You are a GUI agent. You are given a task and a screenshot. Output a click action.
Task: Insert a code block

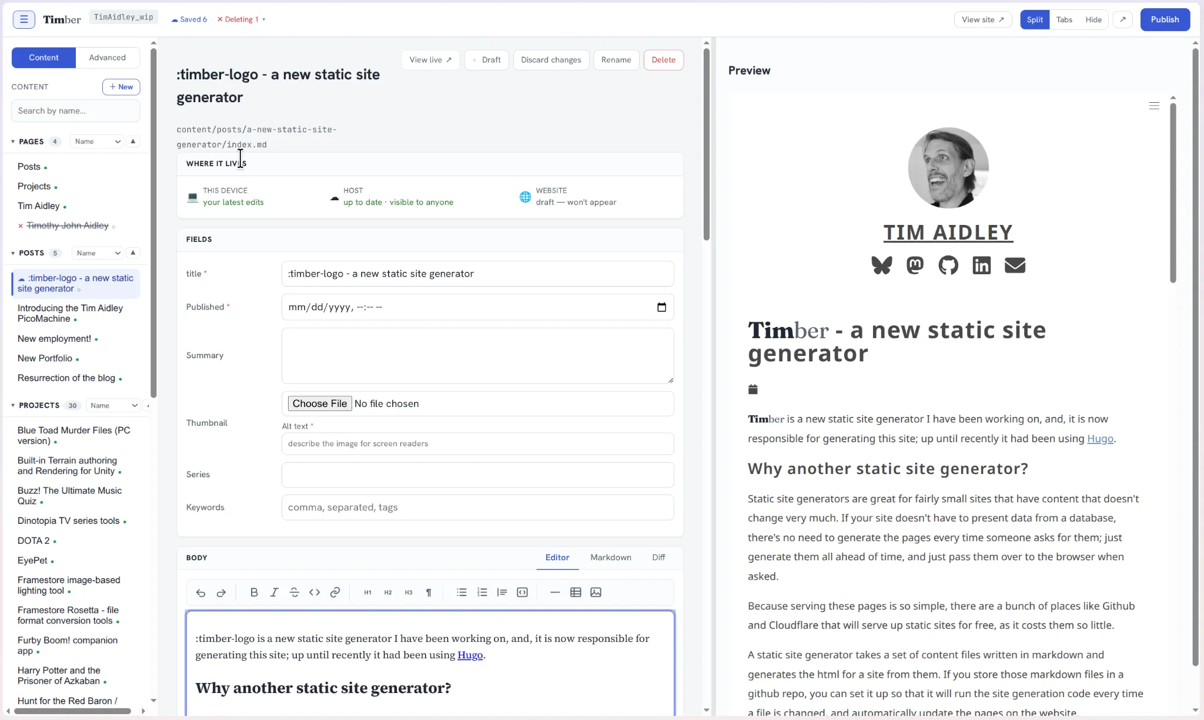point(522,593)
